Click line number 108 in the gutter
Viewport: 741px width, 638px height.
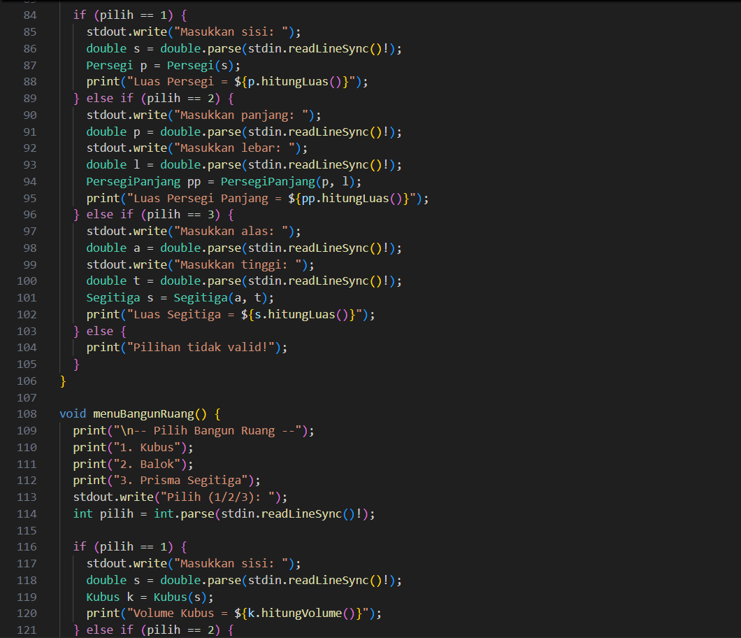[x=26, y=413]
